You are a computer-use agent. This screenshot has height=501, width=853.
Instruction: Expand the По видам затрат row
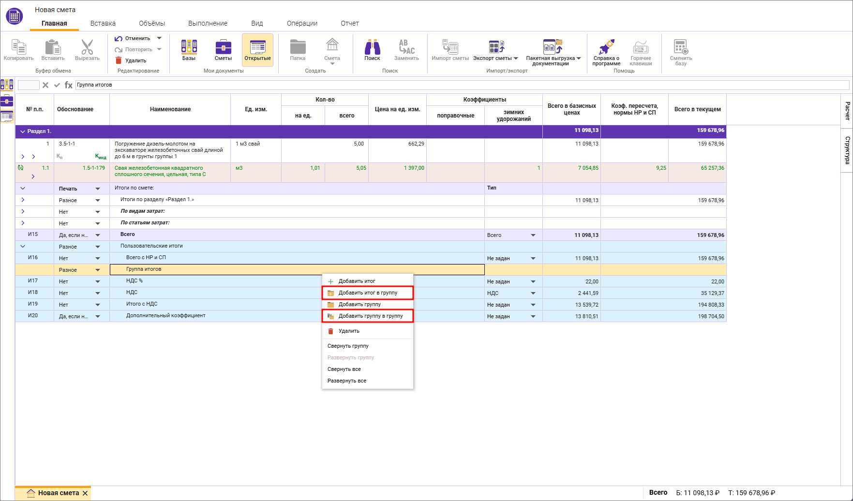pos(23,211)
